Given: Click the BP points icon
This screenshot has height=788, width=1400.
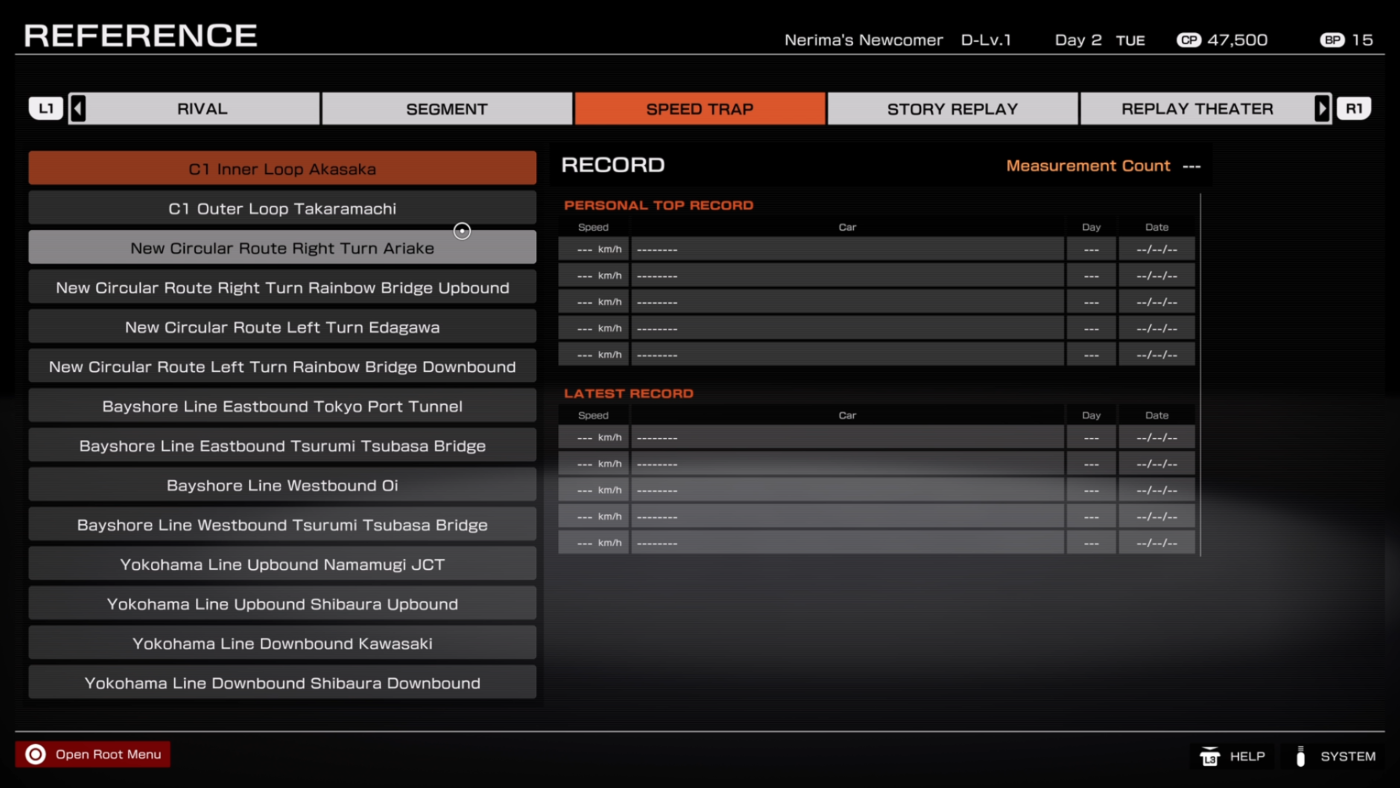Looking at the screenshot, I should tap(1332, 40).
